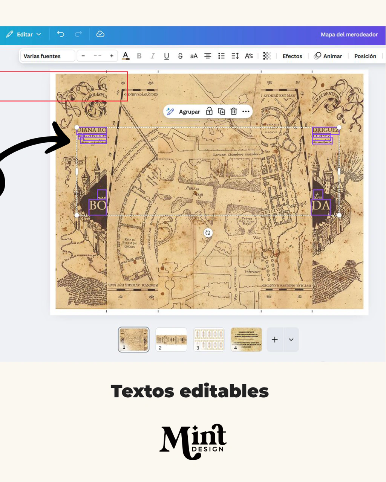Viewport: 386px width, 482px height.
Task: Apply bulleted list formatting
Action: [221, 56]
